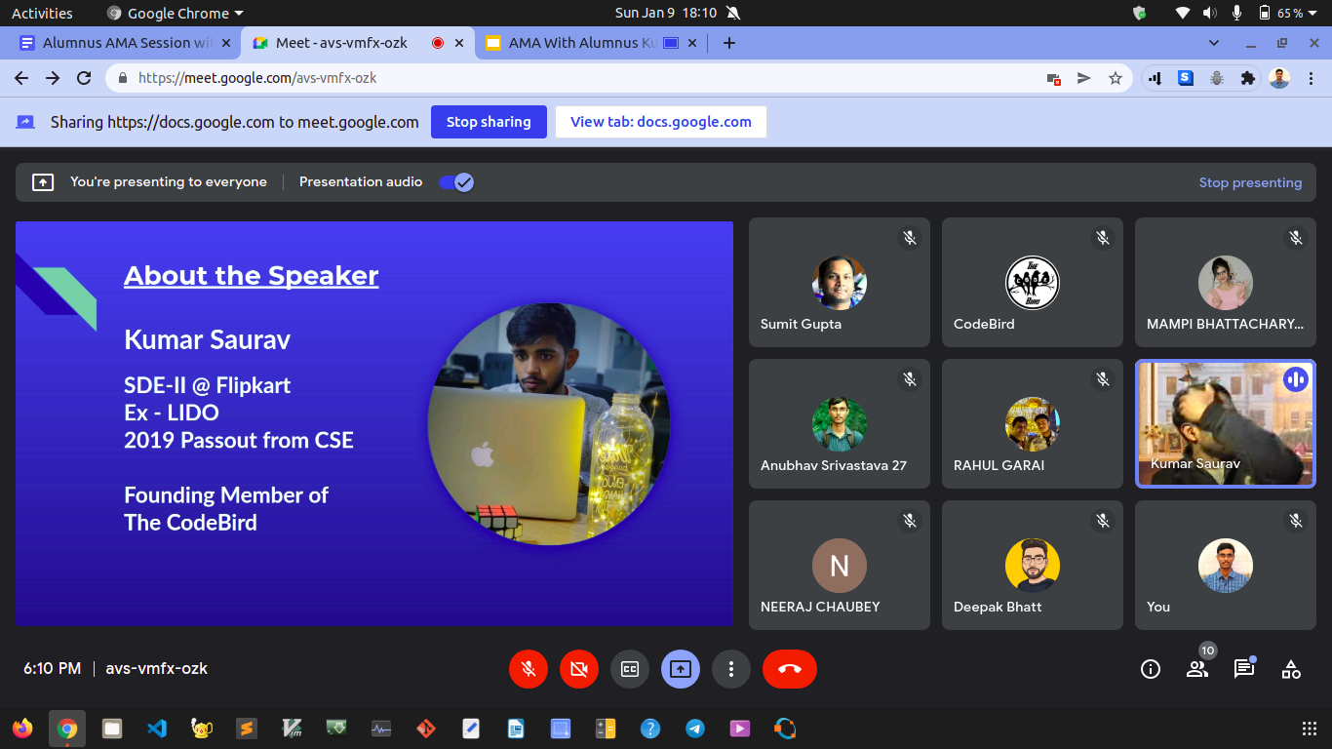Turn on camera in Meet controls
1332x749 pixels.
[x=579, y=669]
